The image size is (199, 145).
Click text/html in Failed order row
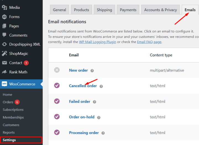(x=158, y=101)
